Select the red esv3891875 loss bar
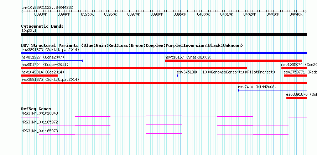This screenshot has width=317, height=155. tap(164, 83)
